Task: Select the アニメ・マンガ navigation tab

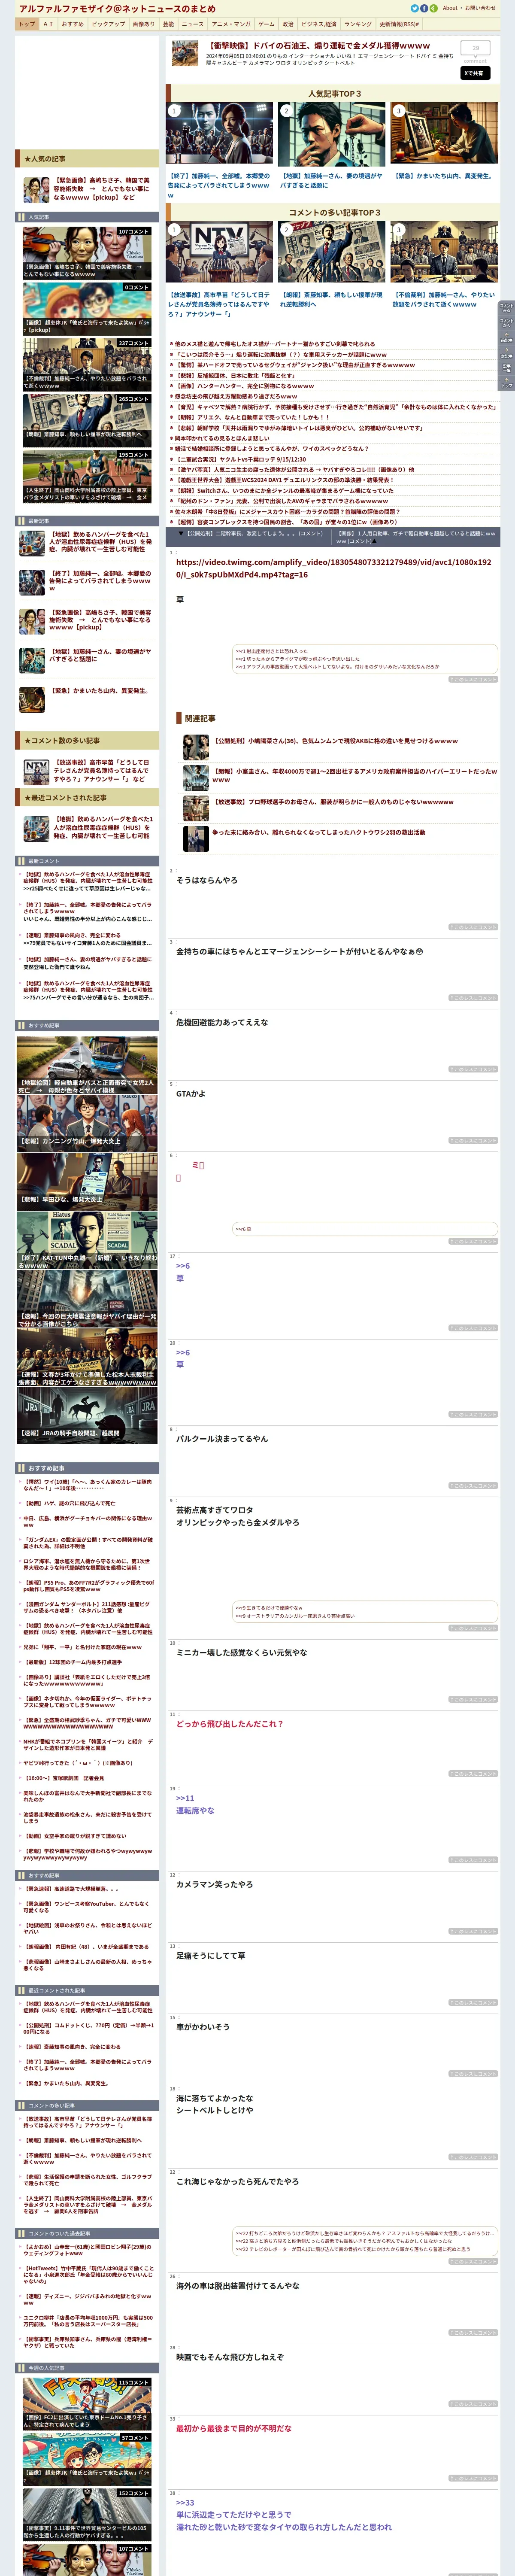Action: pyautogui.click(x=231, y=24)
